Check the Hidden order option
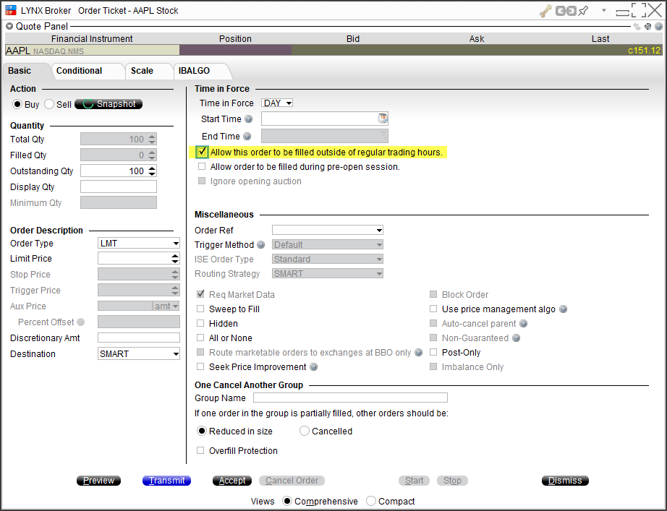This screenshot has width=667, height=511. tap(200, 324)
